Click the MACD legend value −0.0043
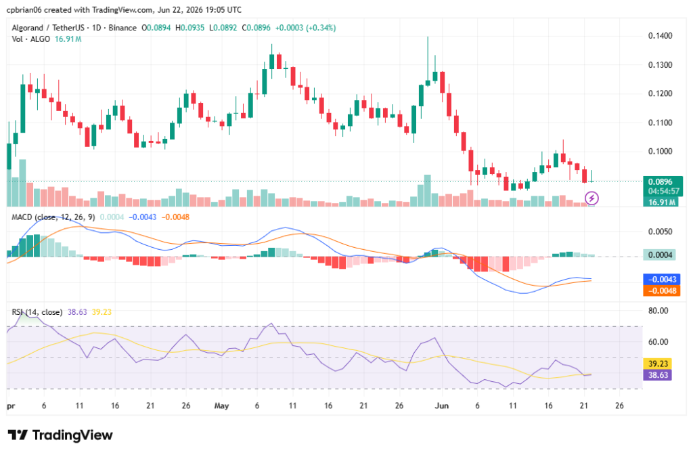 [142, 217]
